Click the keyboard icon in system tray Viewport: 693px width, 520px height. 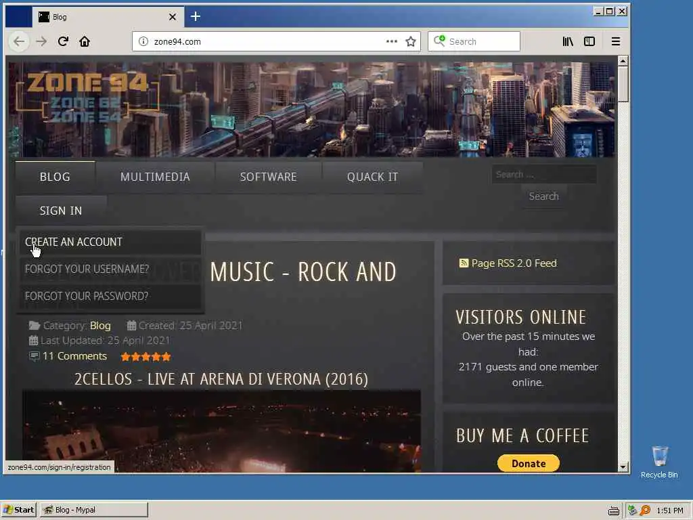coord(613,511)
